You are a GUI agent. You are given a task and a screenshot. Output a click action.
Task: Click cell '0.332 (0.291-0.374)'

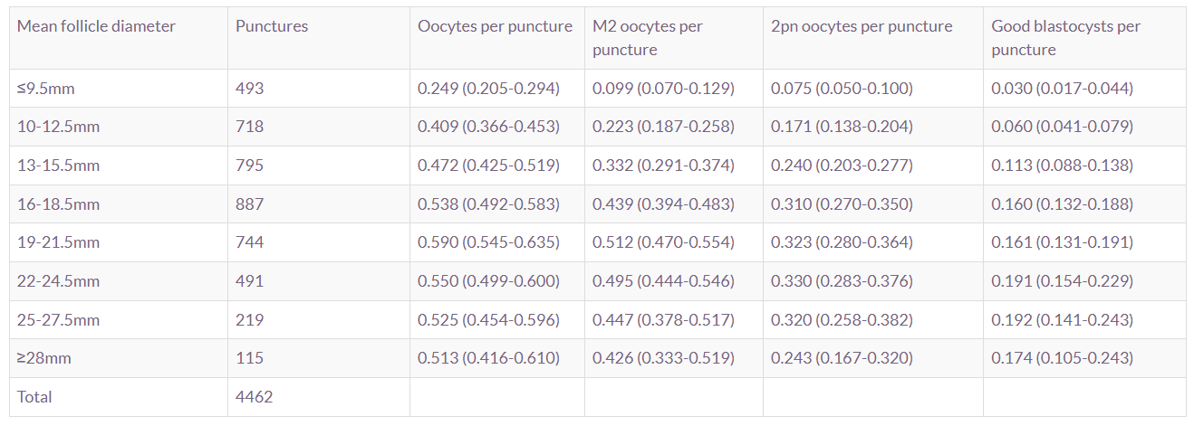663,166
